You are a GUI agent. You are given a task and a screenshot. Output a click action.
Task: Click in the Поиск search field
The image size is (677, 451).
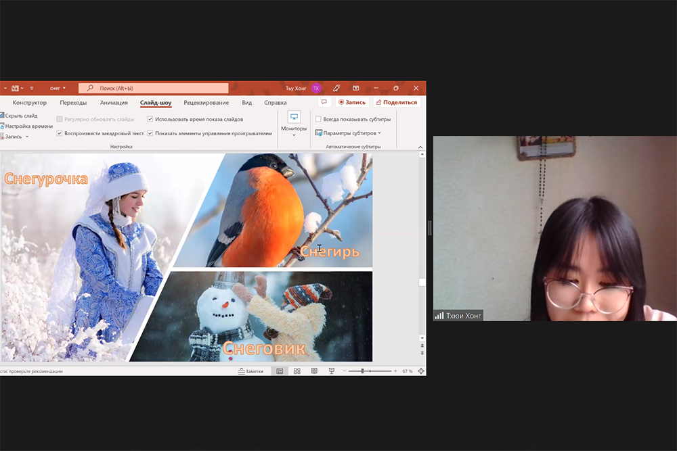point(153,88)
